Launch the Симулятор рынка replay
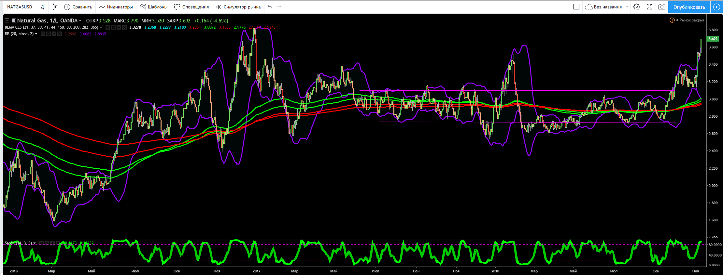 click(x=238, y=7)
